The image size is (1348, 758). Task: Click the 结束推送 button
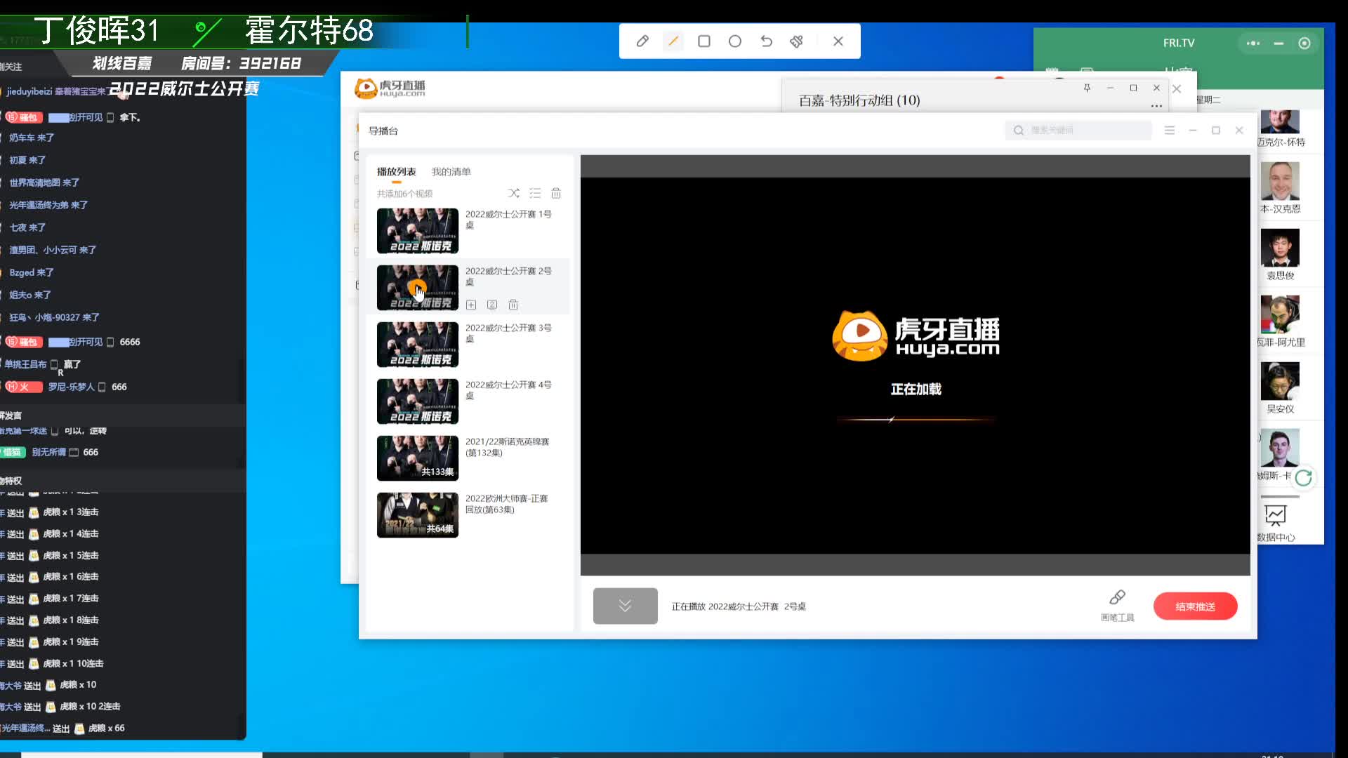(1195, 606)
